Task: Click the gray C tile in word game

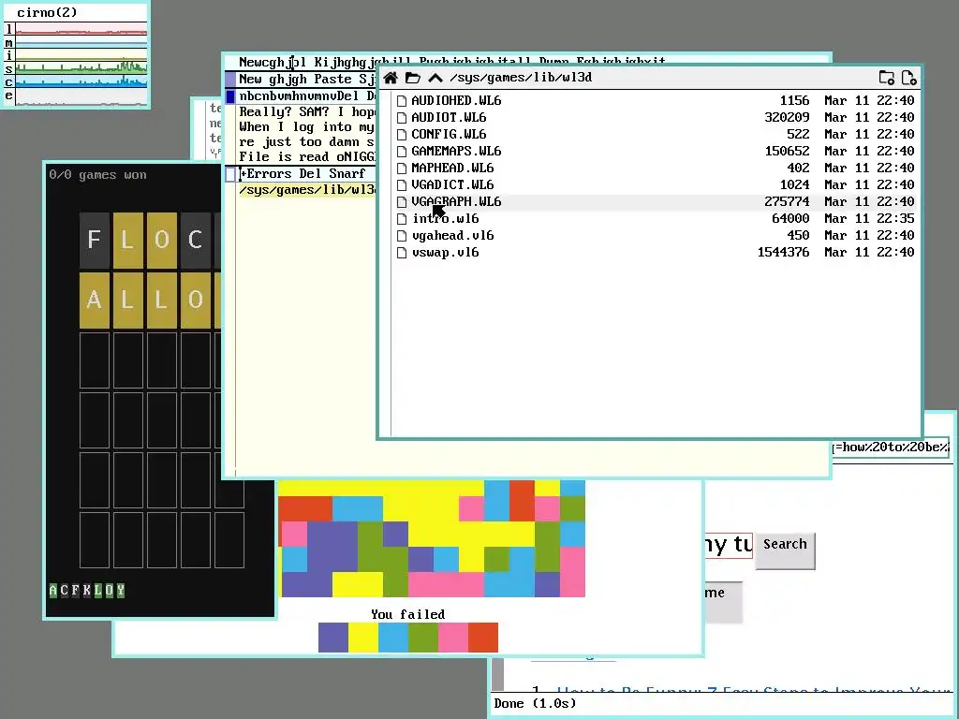Action: click(195, 240)
